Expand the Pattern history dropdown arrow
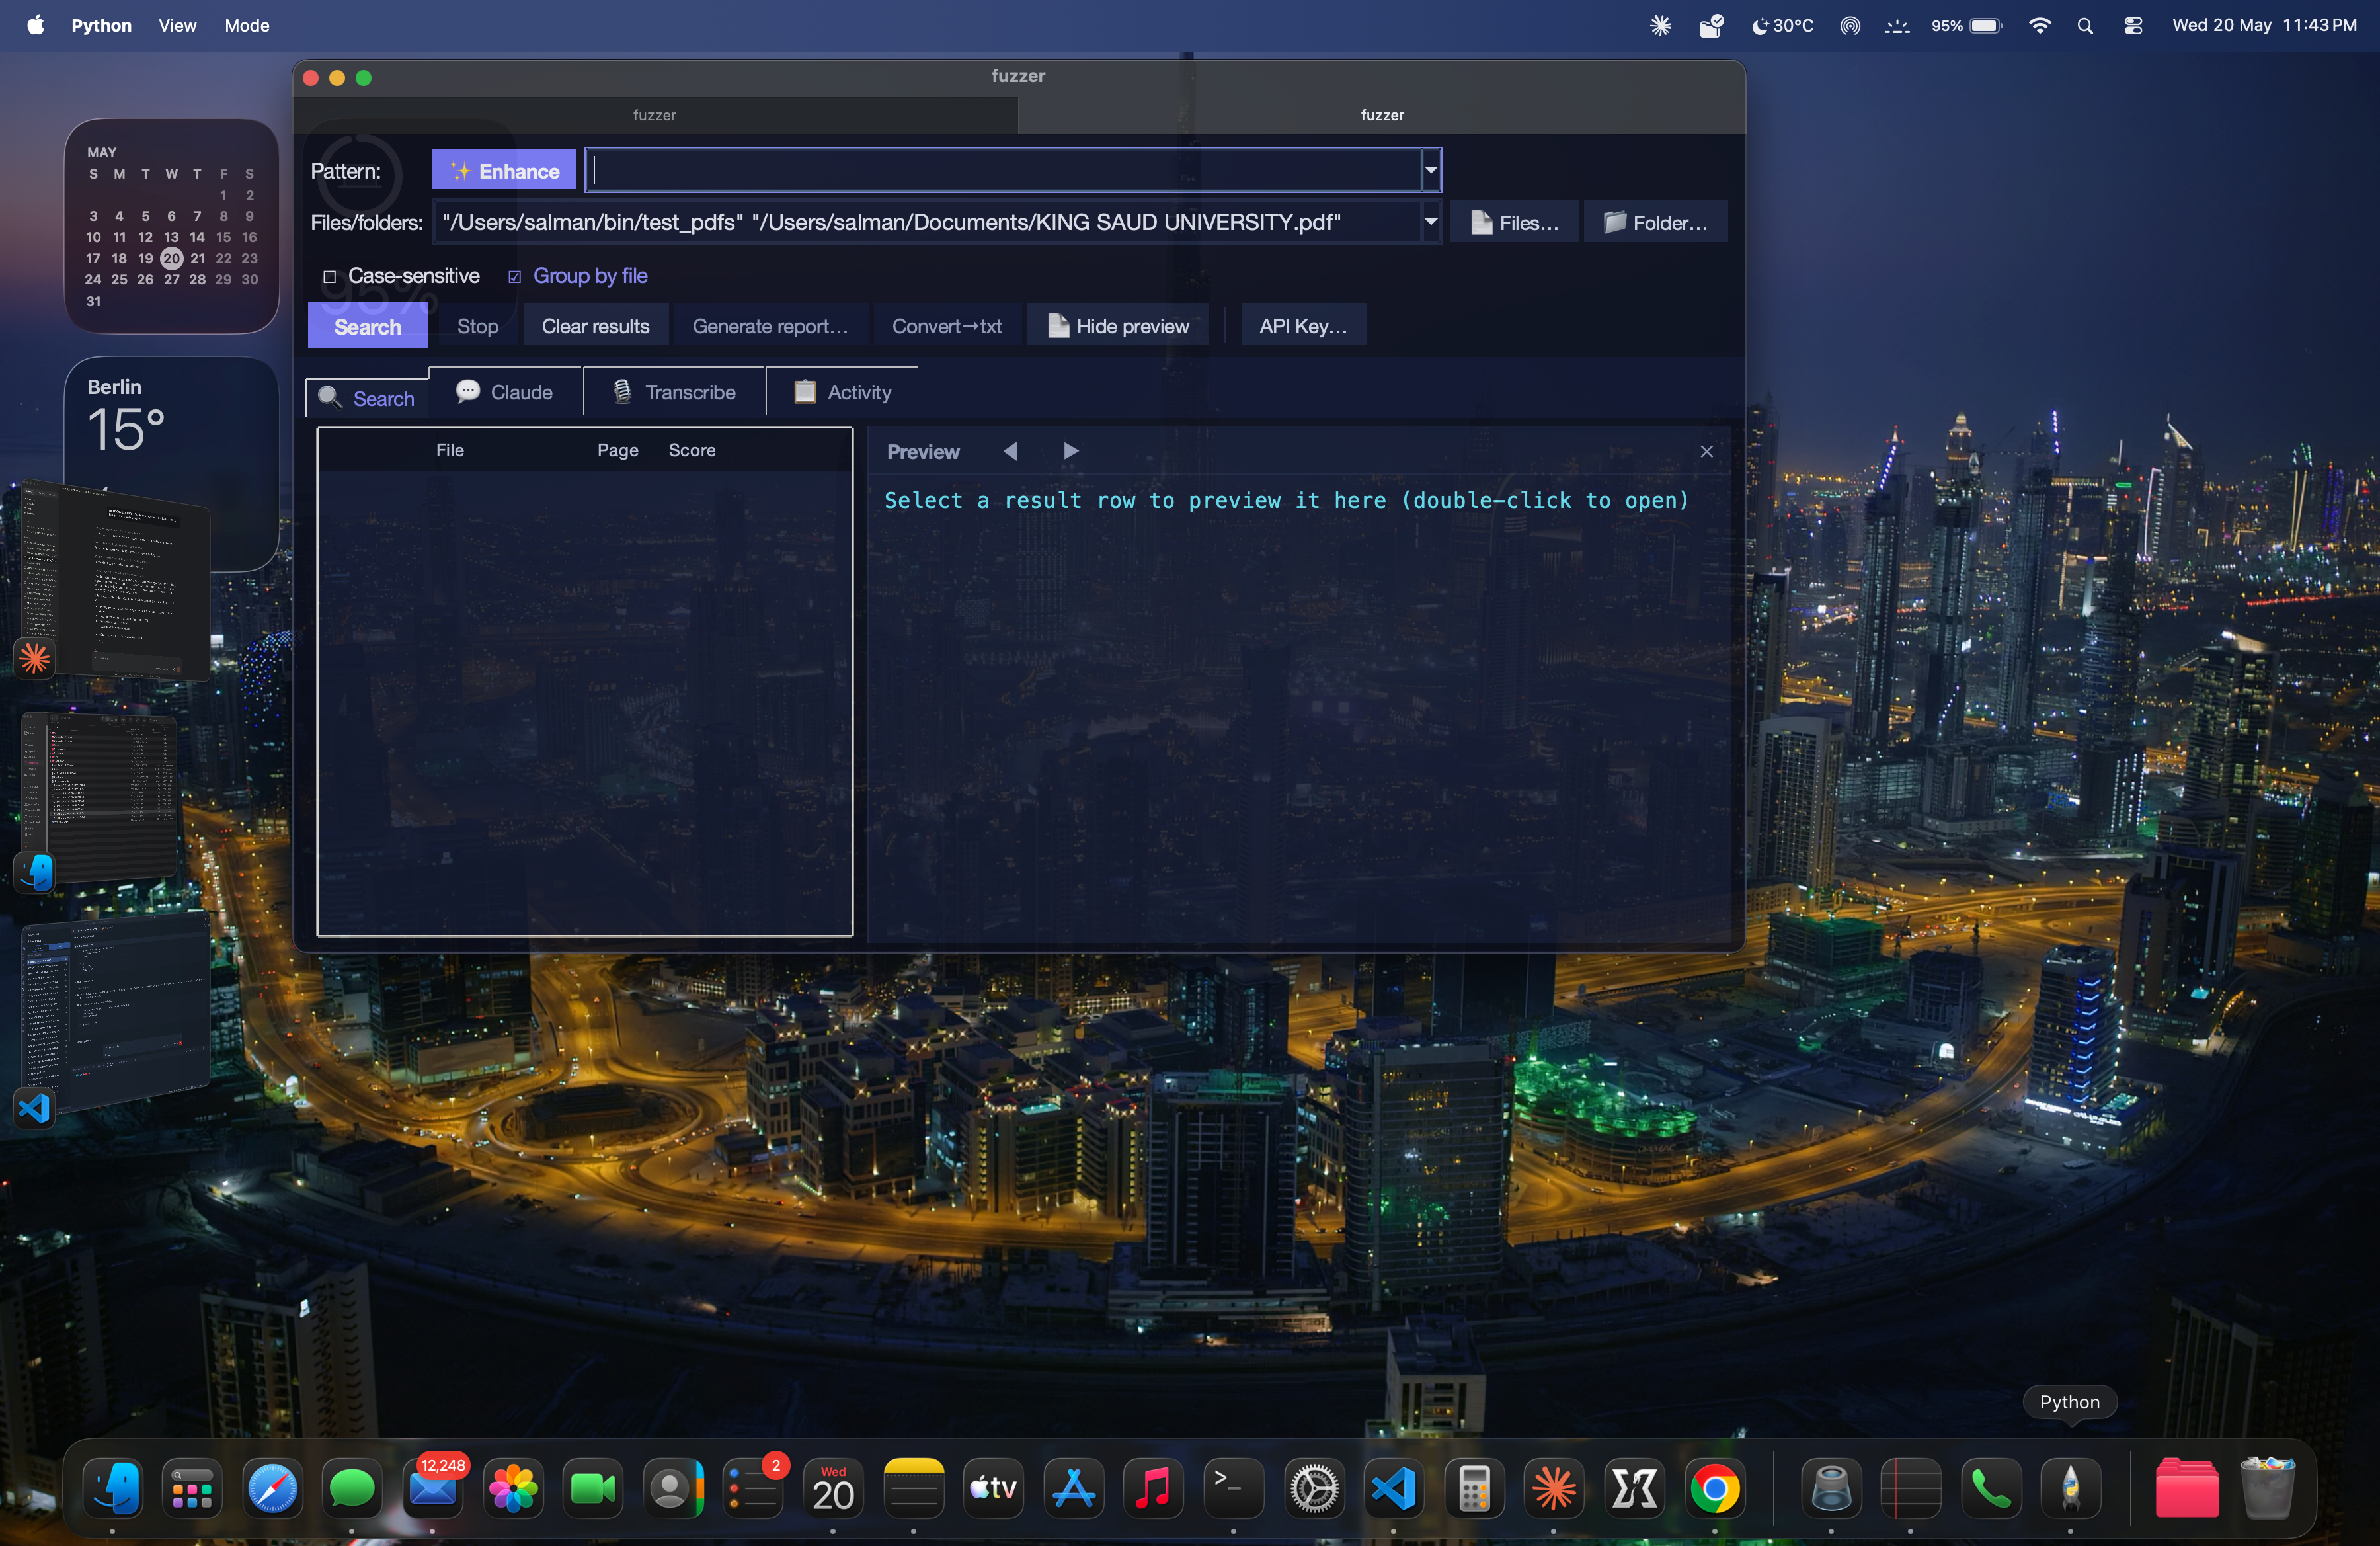This screenshot has height=1546, width=2380. [1431, 170]
